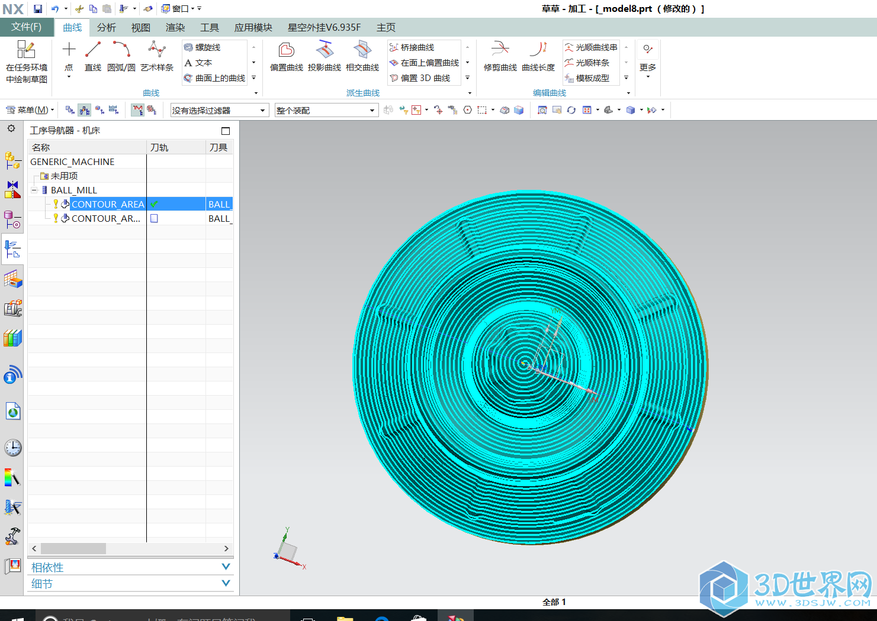877x621 pixels.
Task: Click the navigator settings gear icon
Action: (x=11, y=128)
